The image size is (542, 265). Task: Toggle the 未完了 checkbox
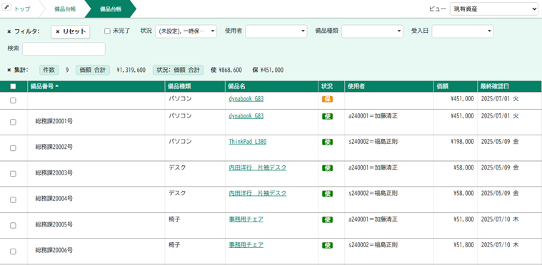pyautogui.click(x=108, y=31)
